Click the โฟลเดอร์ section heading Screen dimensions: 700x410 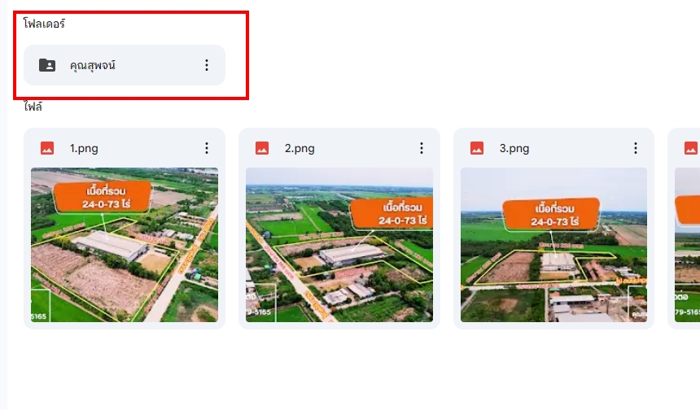(44, 24)
